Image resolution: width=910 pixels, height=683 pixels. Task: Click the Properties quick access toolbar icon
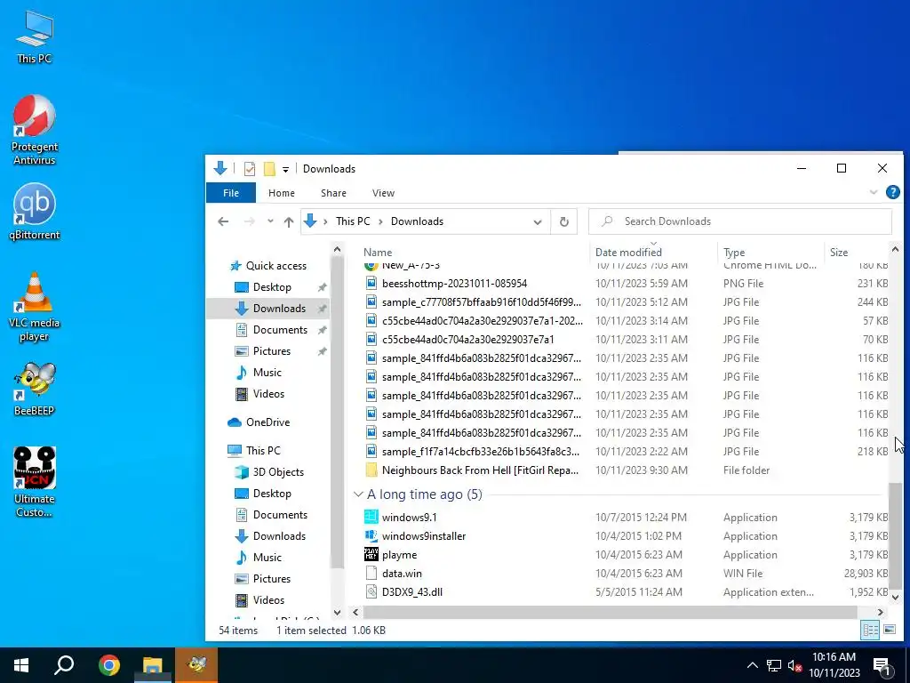pyautogui.click(x=250, y=169)
